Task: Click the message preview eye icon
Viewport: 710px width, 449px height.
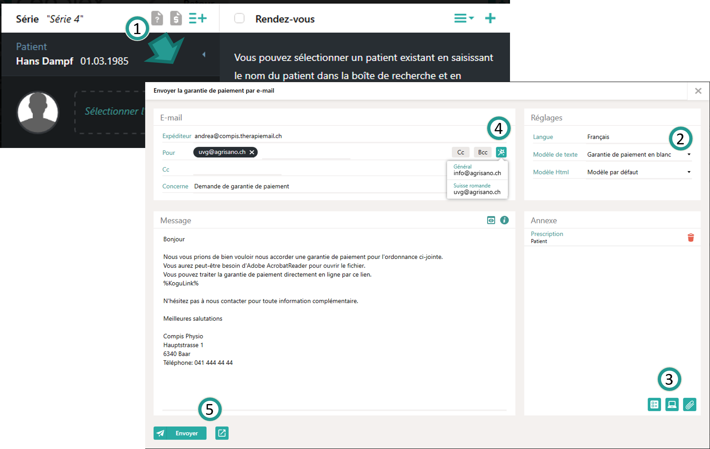Action: tap(491, 220)
